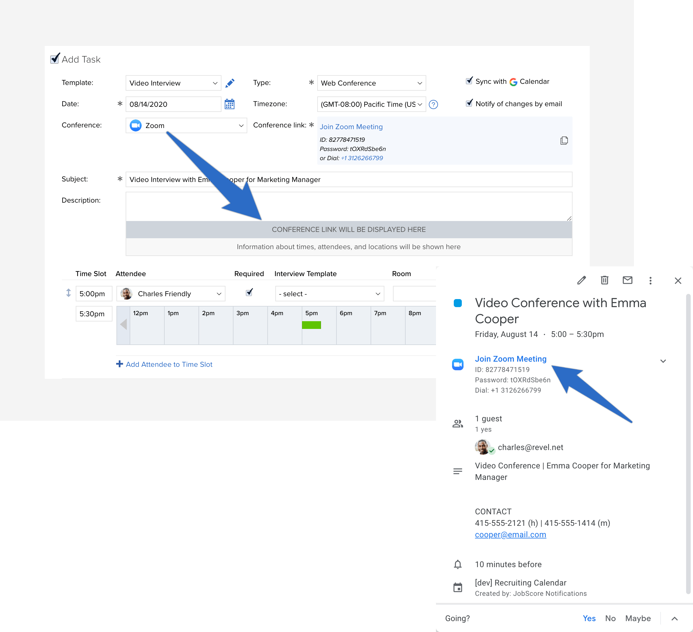Toggle Required checkbox for Charles Friendly
The height and width of the screenshot is (632, 693).
(x=249, y=292)
